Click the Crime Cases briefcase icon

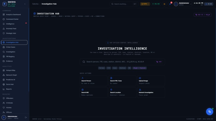(x=4, y=47)
